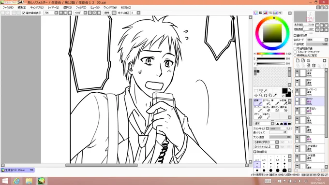Open the zoom percentage dropdown in toolbar

coord(56,13)
